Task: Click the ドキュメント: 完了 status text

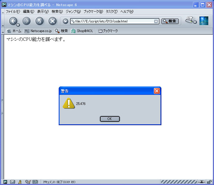Action: click(59, 182)
